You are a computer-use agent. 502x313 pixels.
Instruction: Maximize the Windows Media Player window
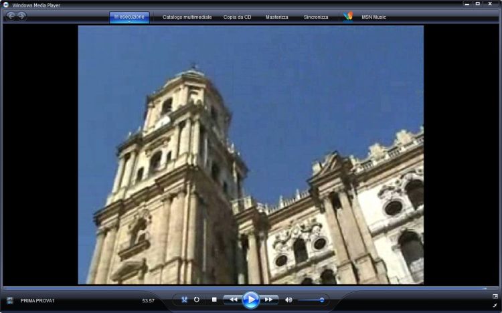coord(478,4)
